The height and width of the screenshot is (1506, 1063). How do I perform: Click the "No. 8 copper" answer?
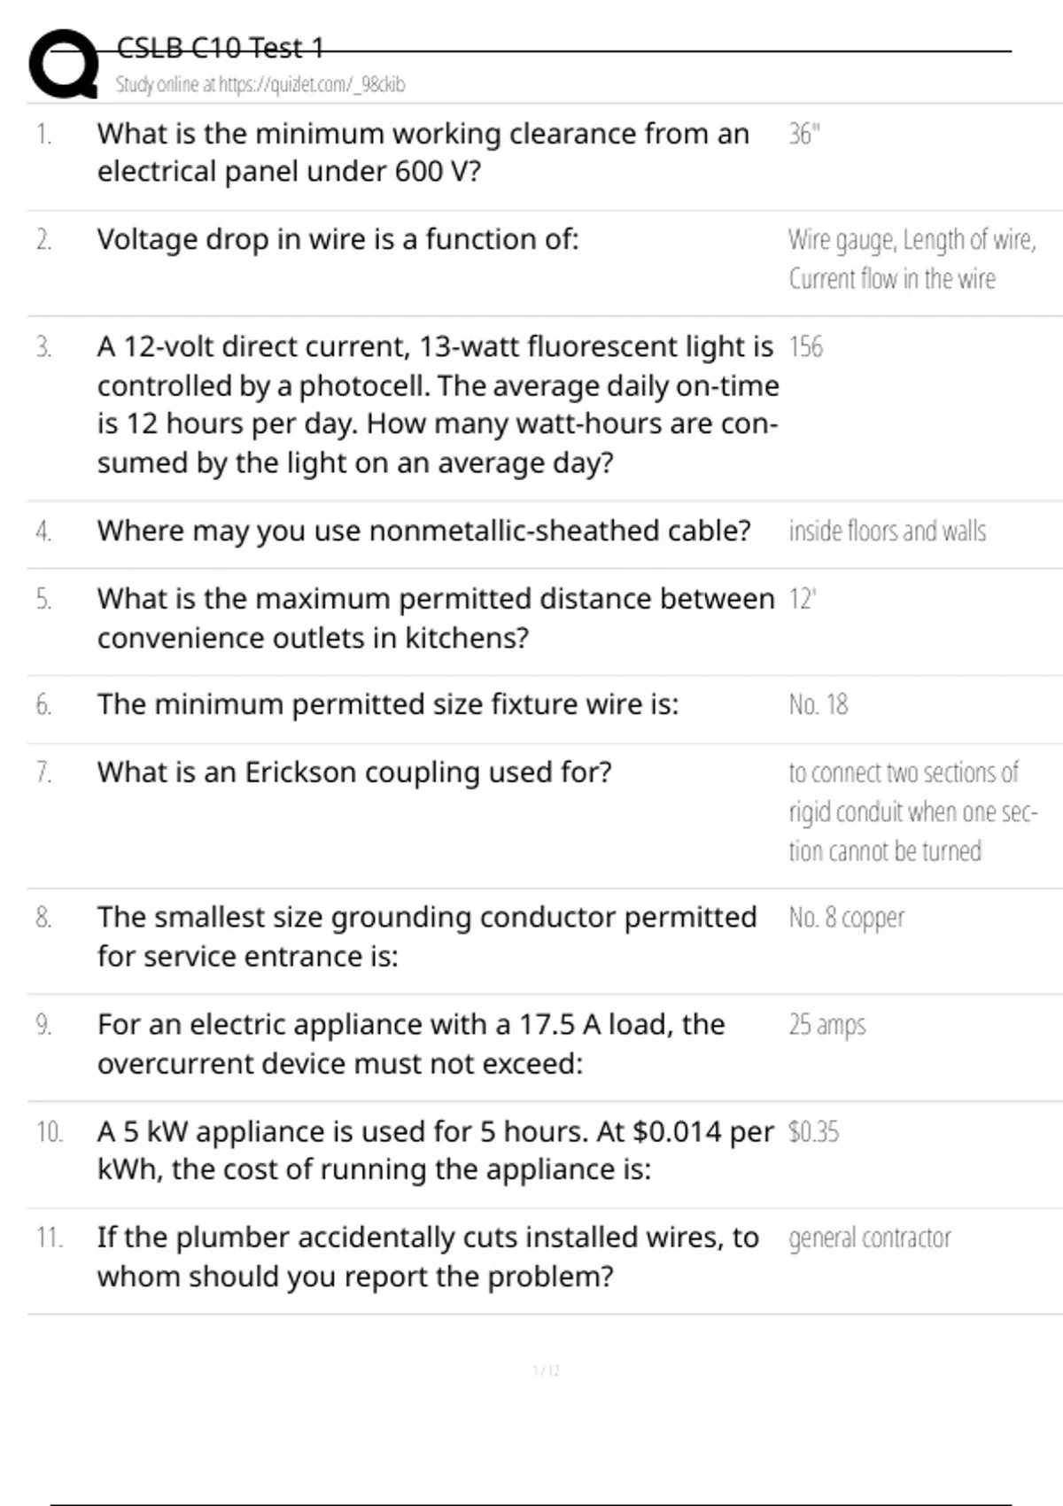tap(846, 918)
